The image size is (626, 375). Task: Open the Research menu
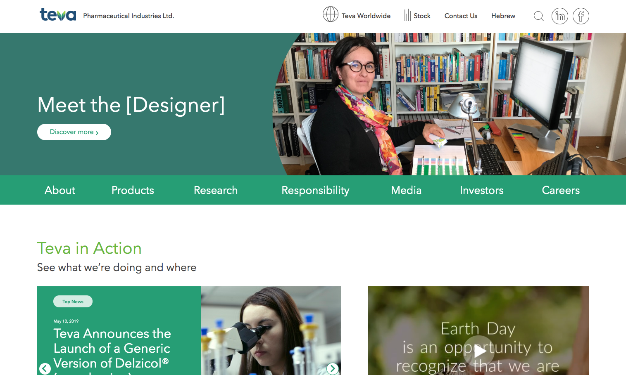(x=216, y=190)
